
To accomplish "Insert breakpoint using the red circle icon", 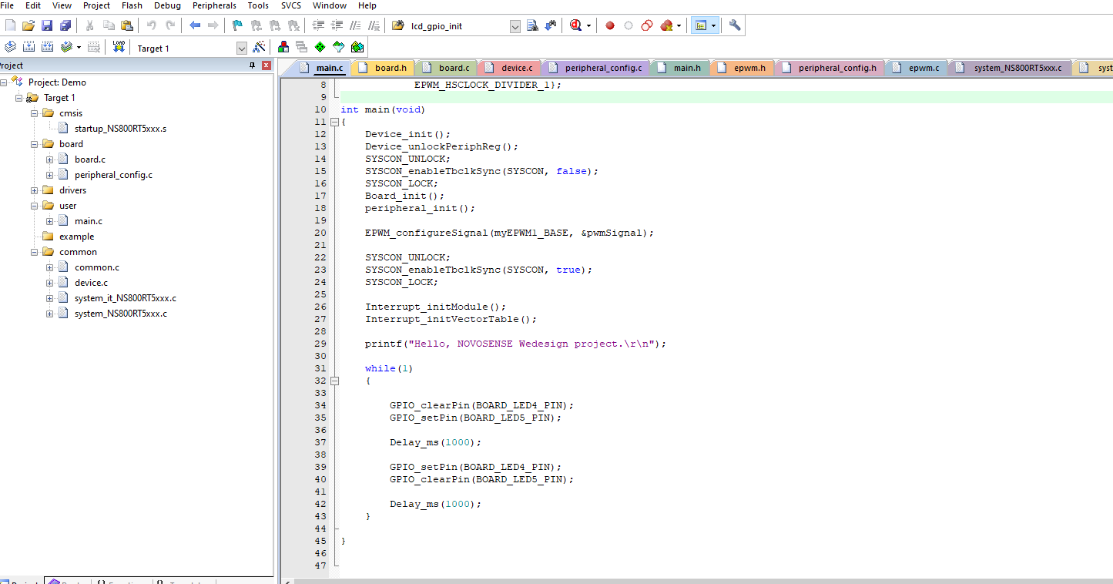I will point(610,25).
